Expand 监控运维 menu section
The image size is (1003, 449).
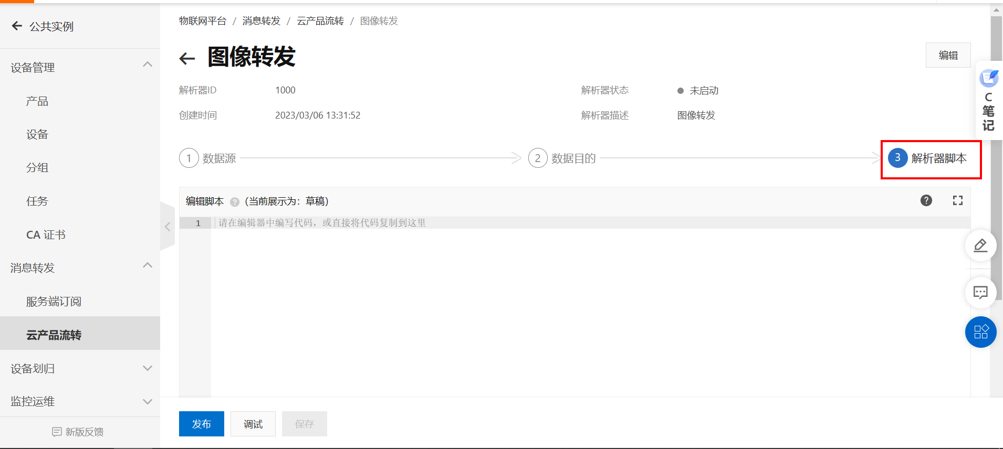(148, 401)
